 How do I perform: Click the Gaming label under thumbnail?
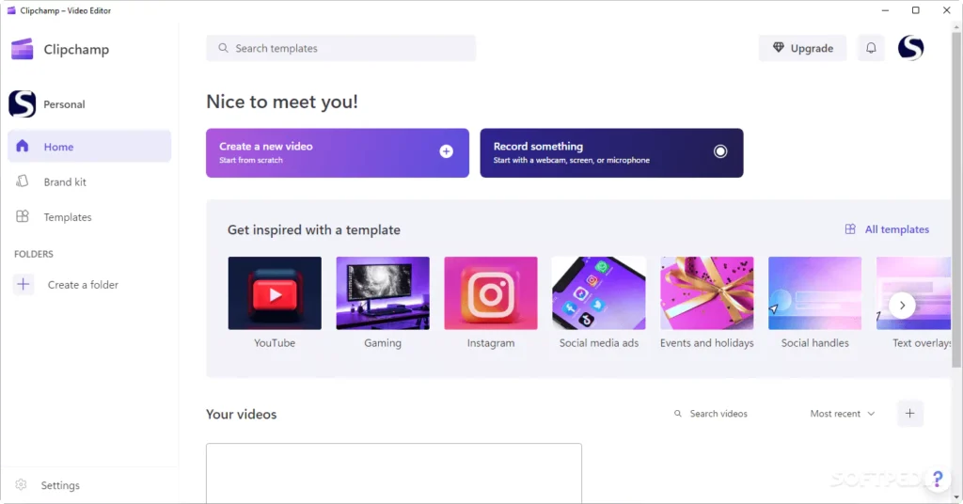click(x=383, y=343)
